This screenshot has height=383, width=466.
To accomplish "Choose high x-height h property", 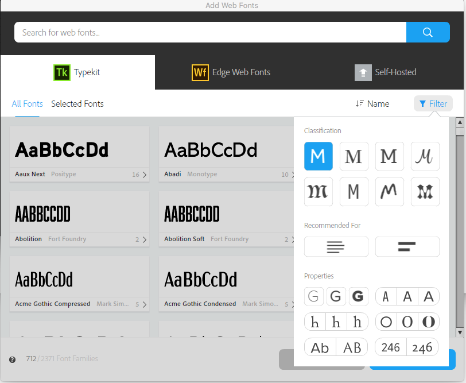I will click(358, 322).
